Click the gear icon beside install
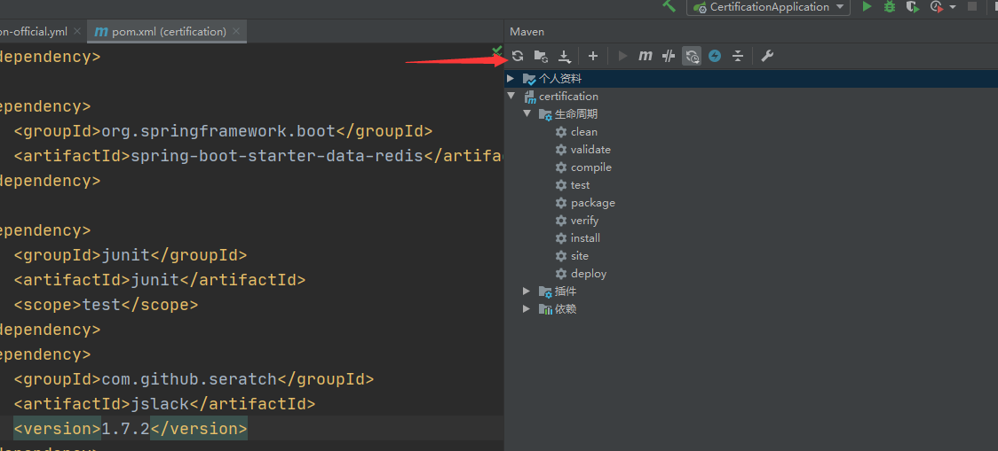 tap(561, 238)
